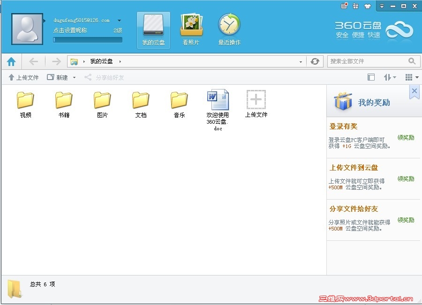422x305 pixels.
Task: Toggle the preview pane layout icon
Action: click(x=371, y=77)
